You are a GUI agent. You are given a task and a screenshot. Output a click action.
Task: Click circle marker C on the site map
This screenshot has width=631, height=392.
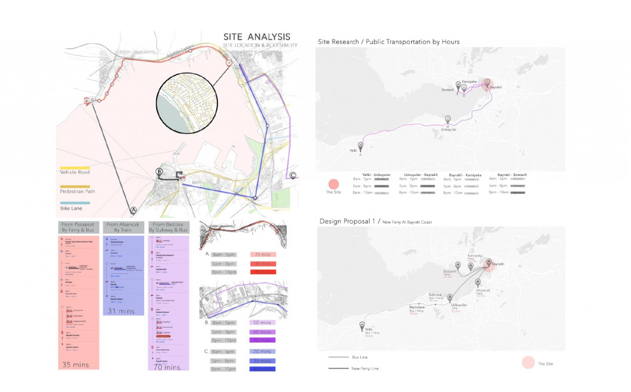[293, 175]
